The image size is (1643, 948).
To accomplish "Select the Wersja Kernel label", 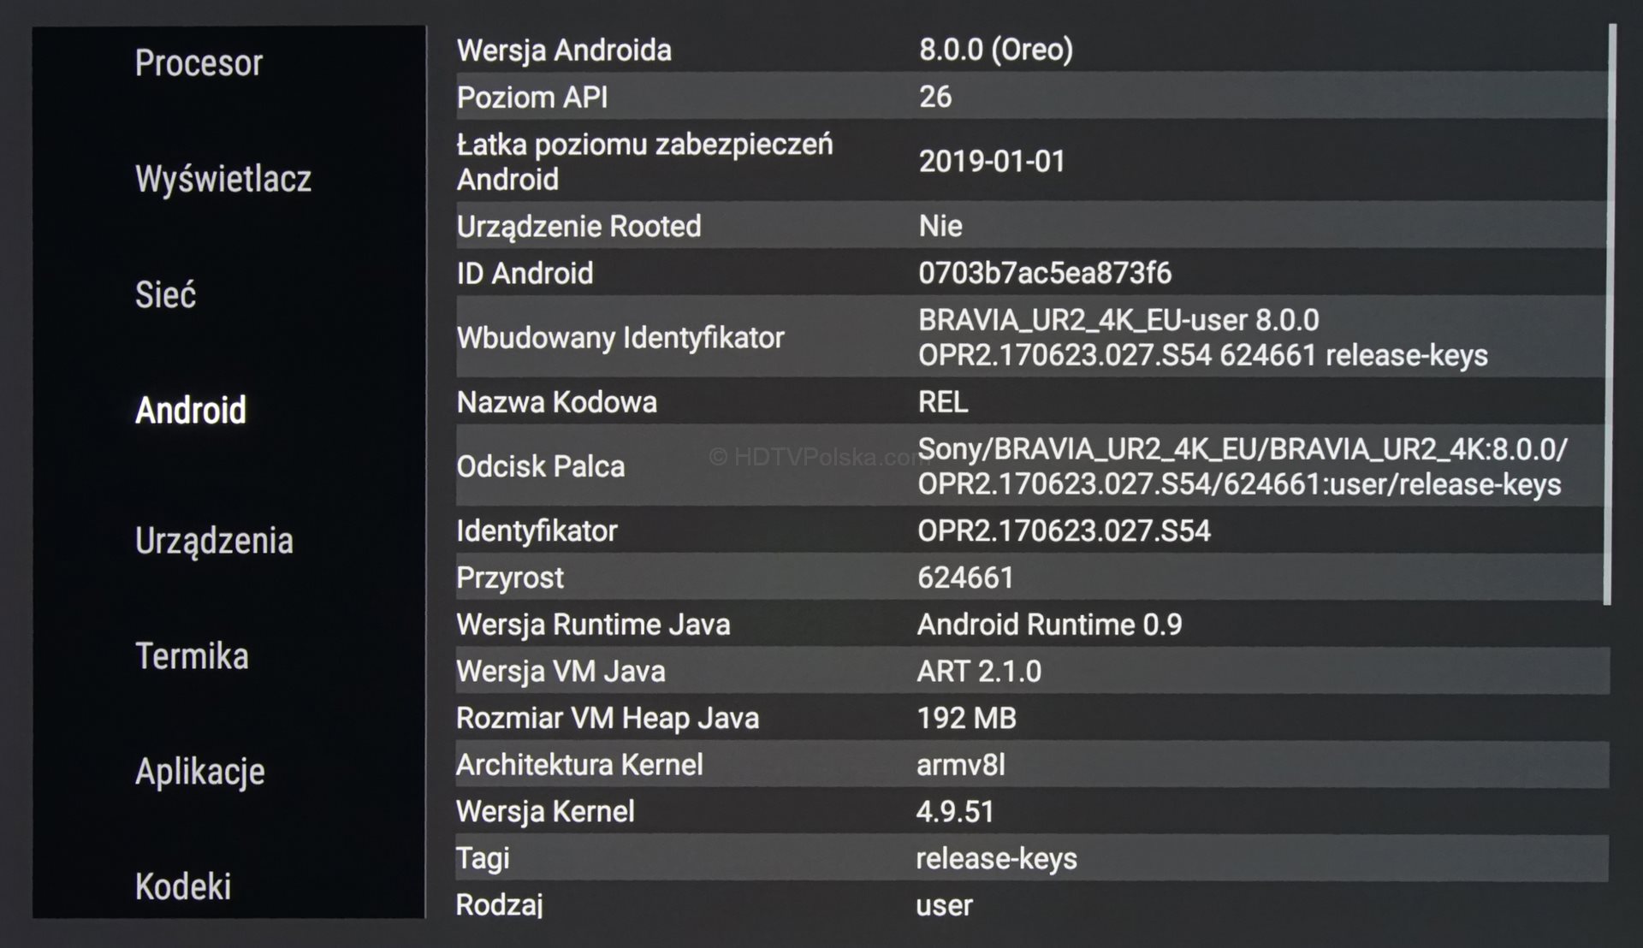I will click(x=545, y=812).
